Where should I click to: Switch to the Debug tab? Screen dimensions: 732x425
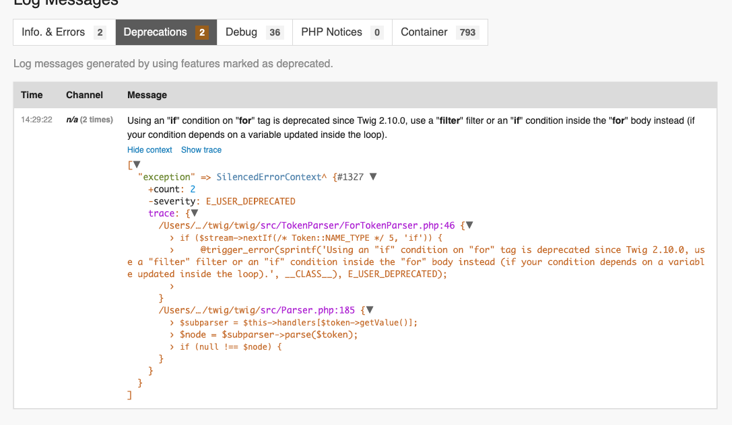click(x=255, y=32)
